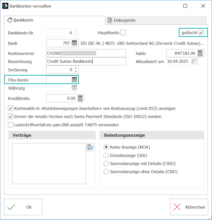Image resolution: width=212 pixels, height=220 pixels.
Task: Click the UBS Switzerland AG bank description text
Action: (x=142, y=43)
